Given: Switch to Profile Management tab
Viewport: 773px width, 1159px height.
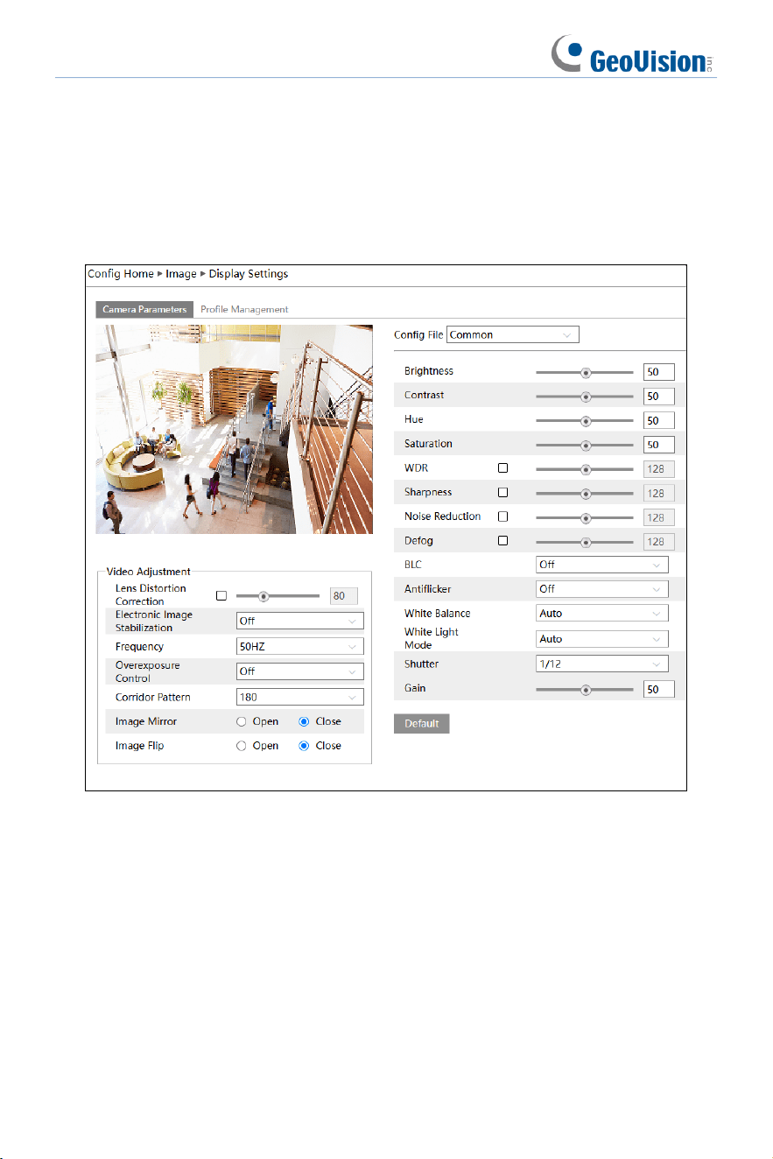Looking at the screenshot, I should pyautogui.click(x=244, y=309).
